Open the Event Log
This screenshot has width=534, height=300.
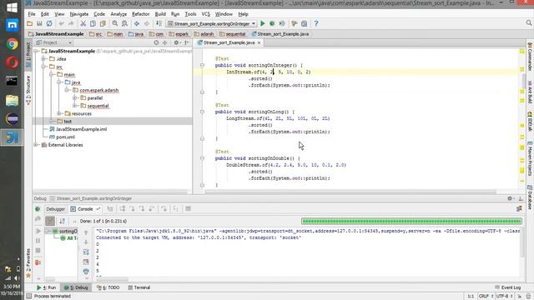(x=508, y=287)
